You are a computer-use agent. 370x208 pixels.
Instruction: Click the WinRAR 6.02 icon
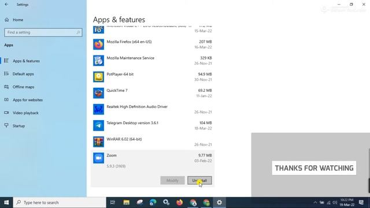(x=98, y=142)
